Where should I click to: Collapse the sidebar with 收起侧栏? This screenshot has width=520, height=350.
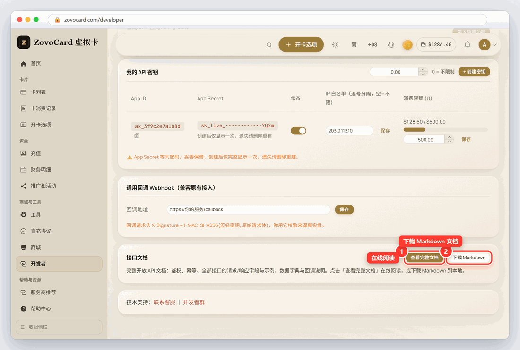59,327
